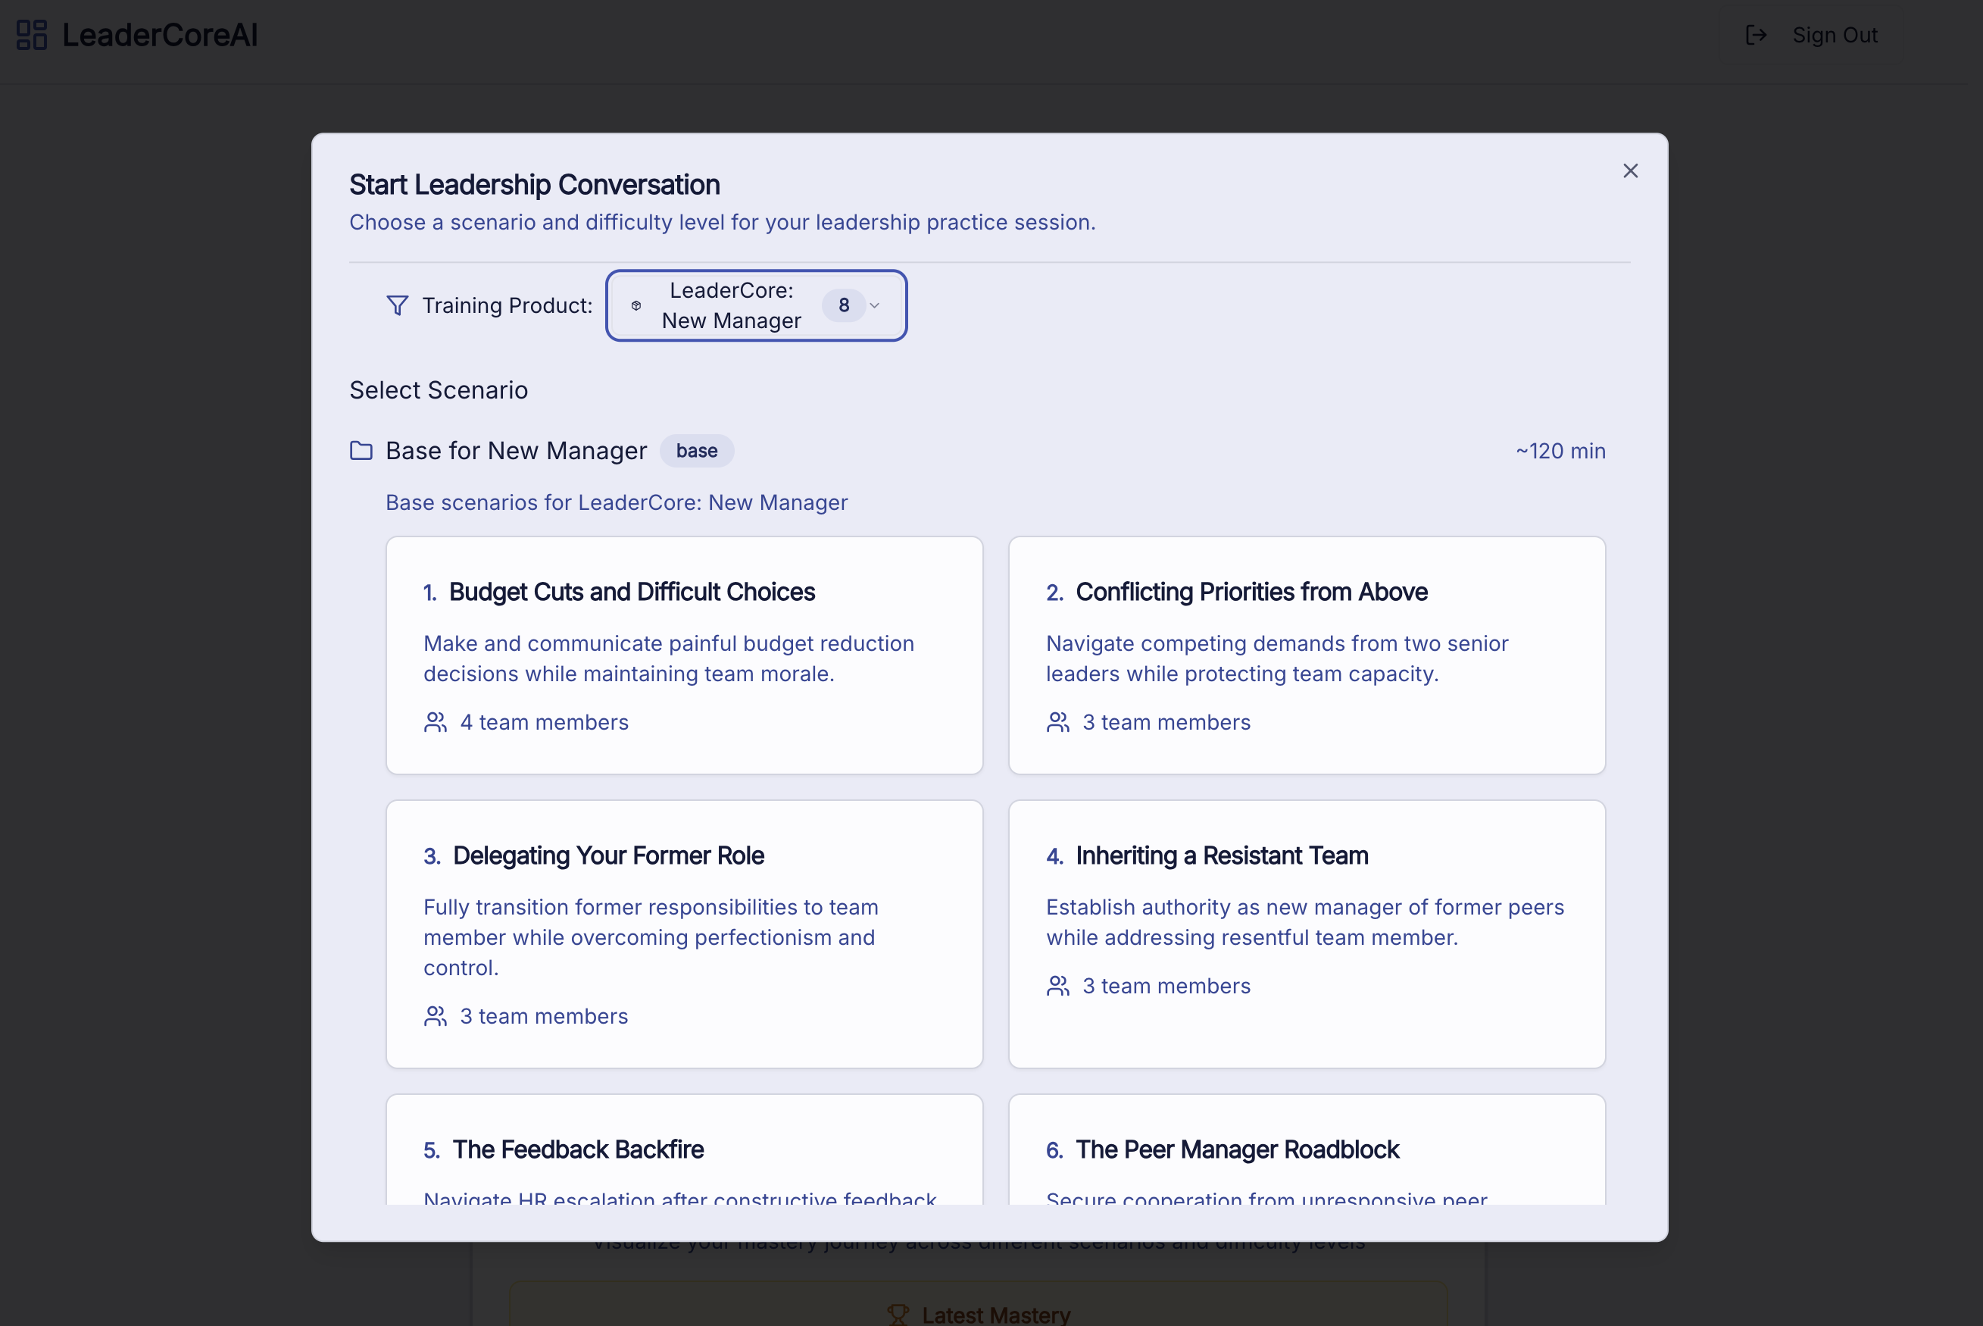Screen dimensions: 1983x1326
Task: Choose Conflicting Priorities from Above scenario
Action: tap(1306, 655)
